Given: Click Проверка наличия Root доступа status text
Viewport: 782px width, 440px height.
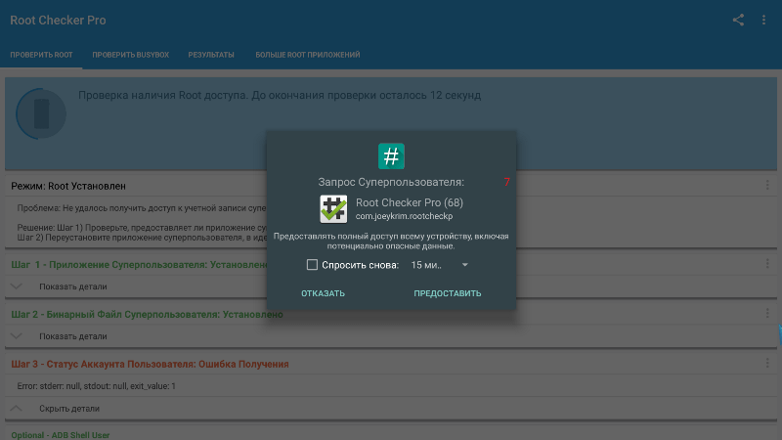Looking at the screenshot, I should coord(280,95).
